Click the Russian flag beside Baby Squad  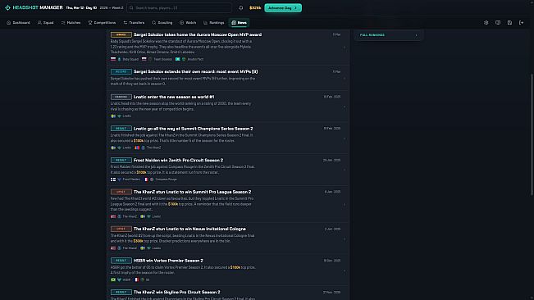coord(113,59)
